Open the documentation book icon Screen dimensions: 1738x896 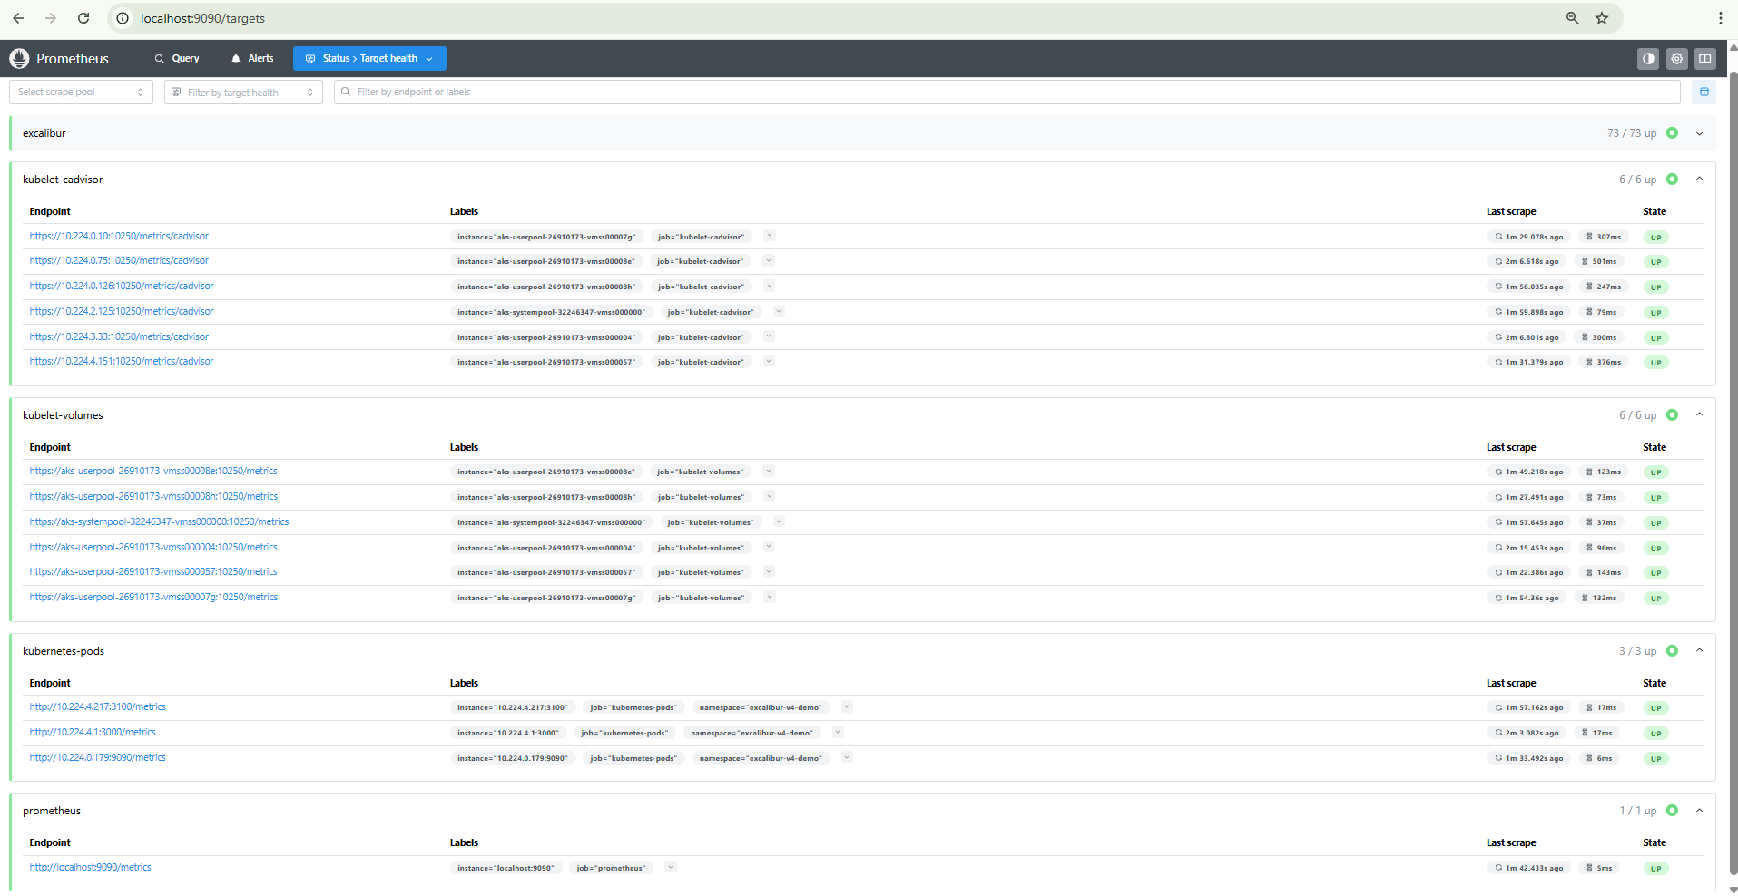point(1704,58)
